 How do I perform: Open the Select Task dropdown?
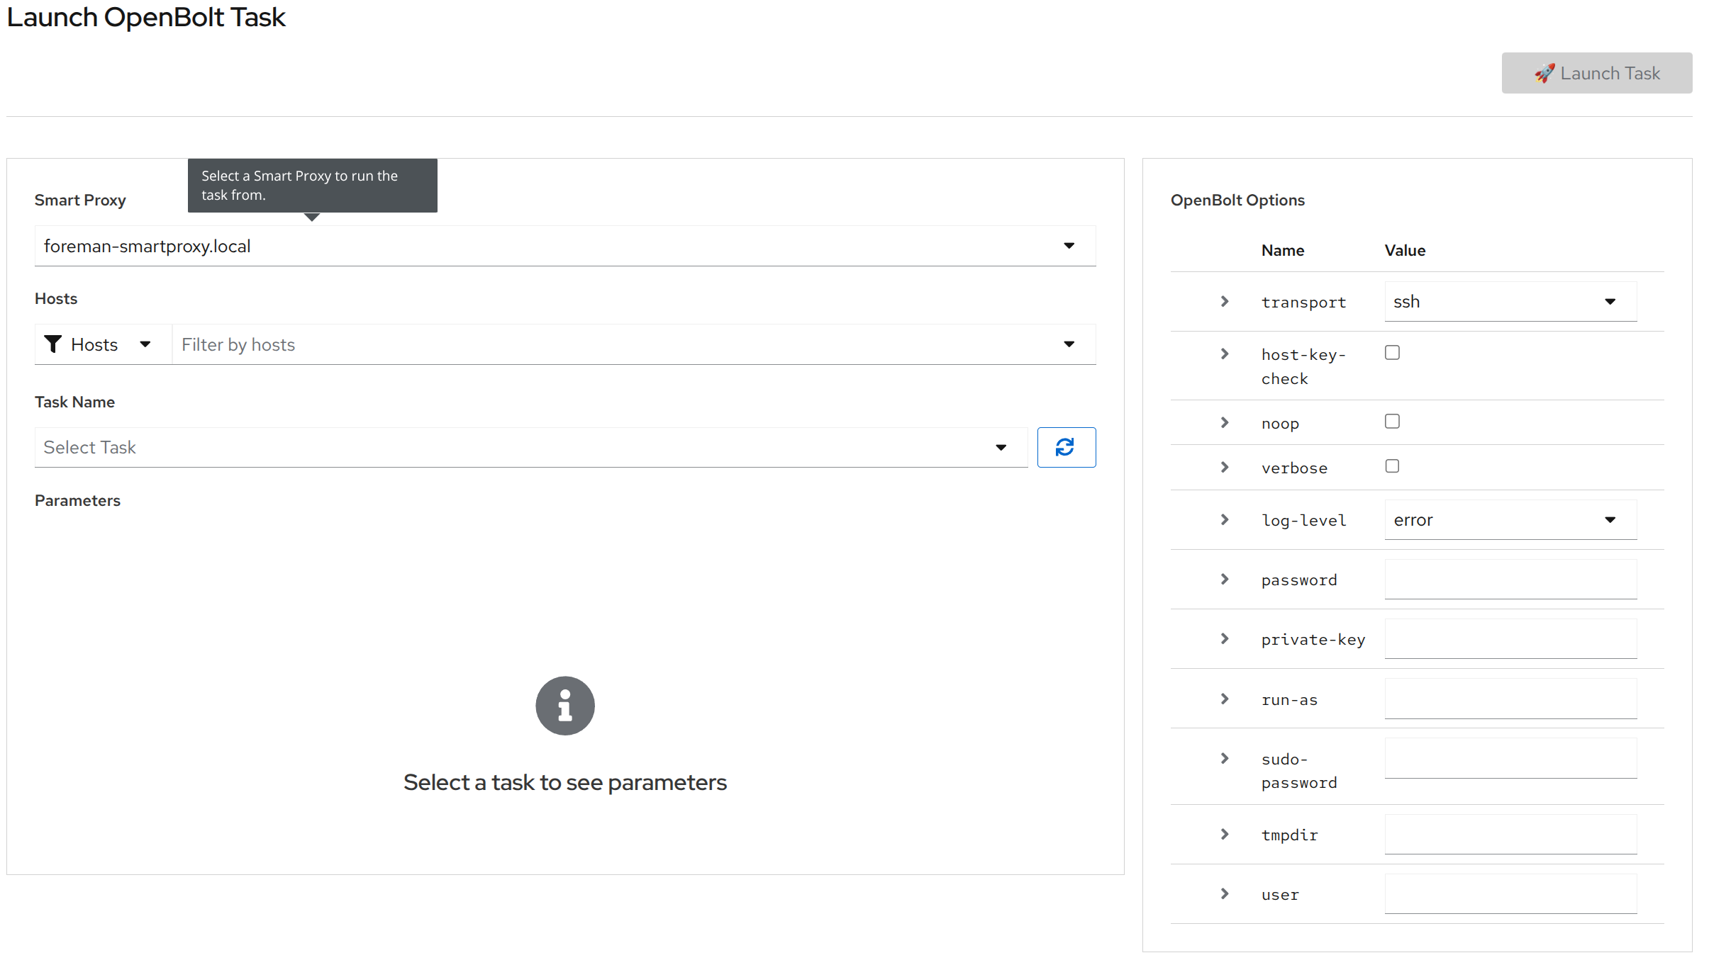point(530,447)
